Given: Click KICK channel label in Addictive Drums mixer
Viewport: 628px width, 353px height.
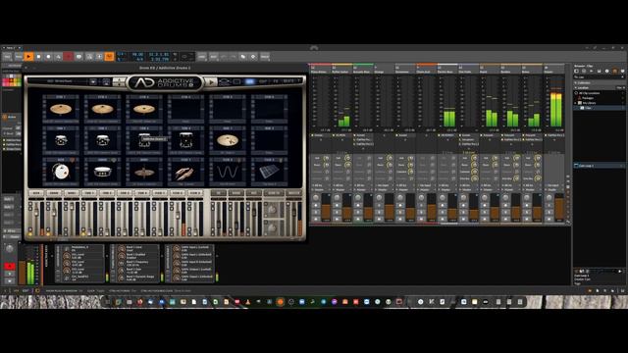Looking at the screenshot, I should click(x=35, y=193).
